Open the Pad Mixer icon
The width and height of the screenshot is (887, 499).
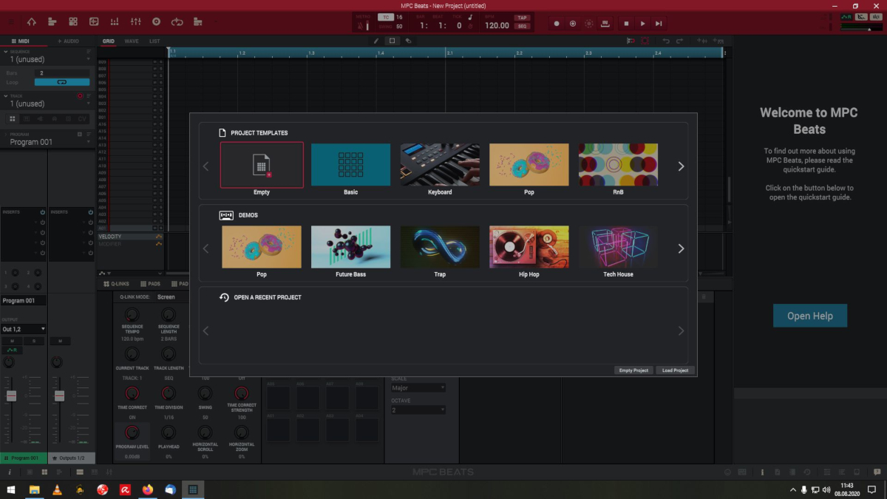pyautogui.click(x=115, y=22)
